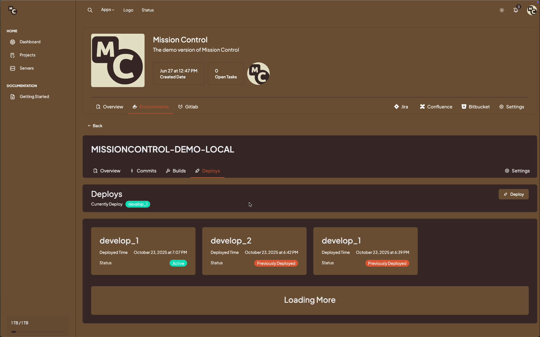Expand the Apps dropdown menu

pyautogui.click(x=108, y=10)
